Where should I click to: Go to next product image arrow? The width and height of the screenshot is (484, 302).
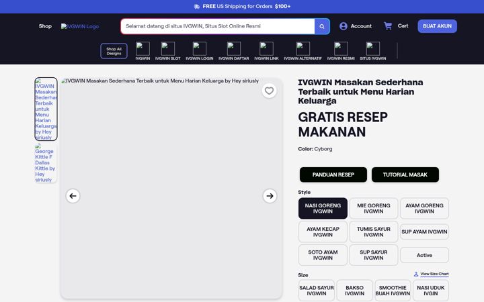pyautogui.click(x=270, y=196)
